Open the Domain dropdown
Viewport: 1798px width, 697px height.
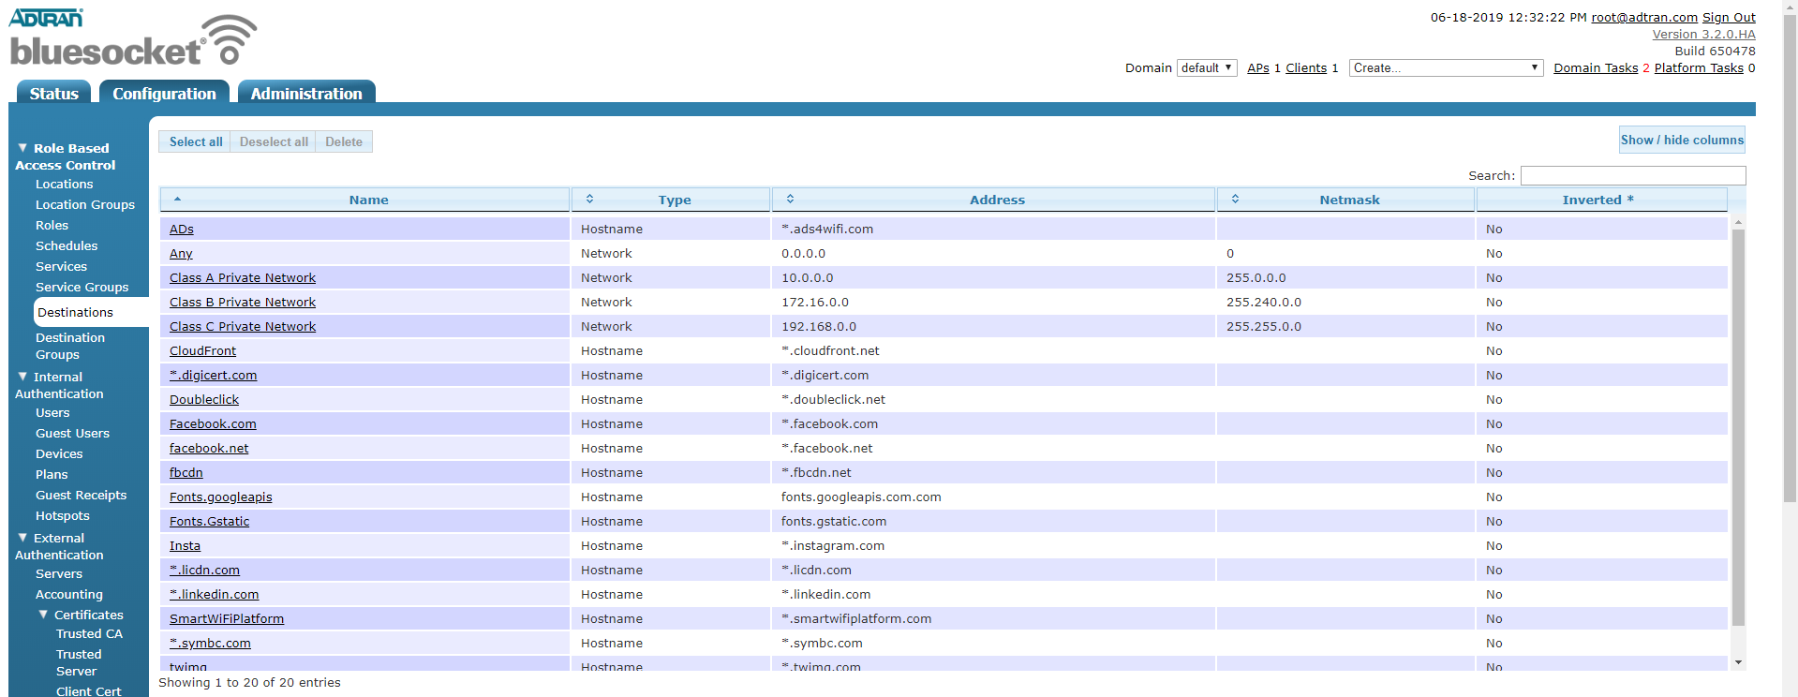[x=1207, y=67]
